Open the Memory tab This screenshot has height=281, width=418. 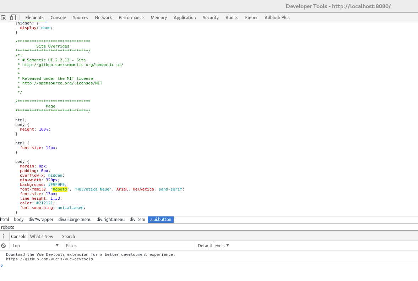pos(159,18)
